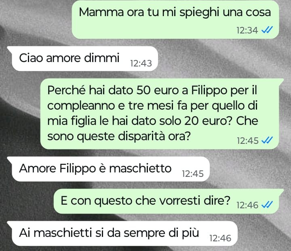
Task: Click read receipt ticks on disparità message
Action: (x=267, y=140)
